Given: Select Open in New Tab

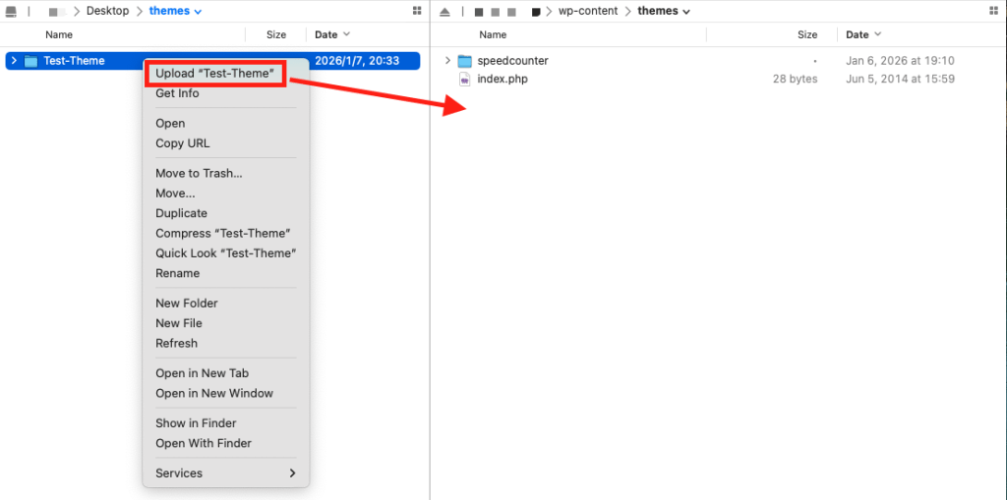Looking at the screenshot, I should (x=203, y=373).
